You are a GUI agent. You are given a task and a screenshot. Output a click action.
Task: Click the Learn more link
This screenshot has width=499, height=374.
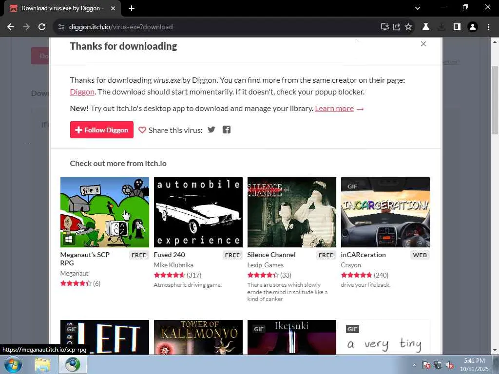[x=334, y=109]
